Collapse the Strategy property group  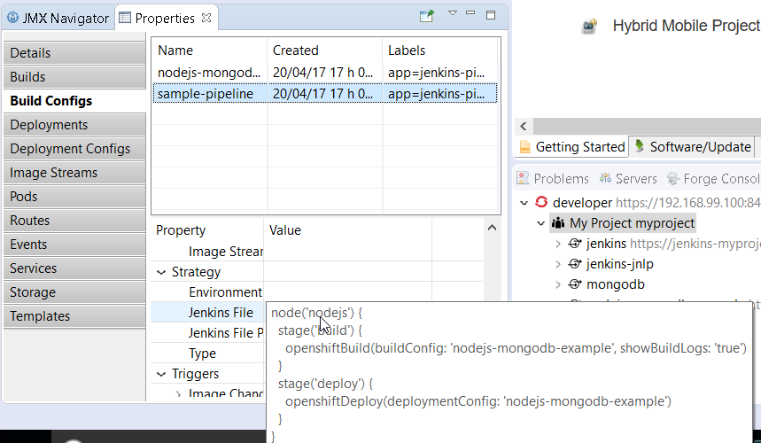pyautogui.click(x=161, y=273)
